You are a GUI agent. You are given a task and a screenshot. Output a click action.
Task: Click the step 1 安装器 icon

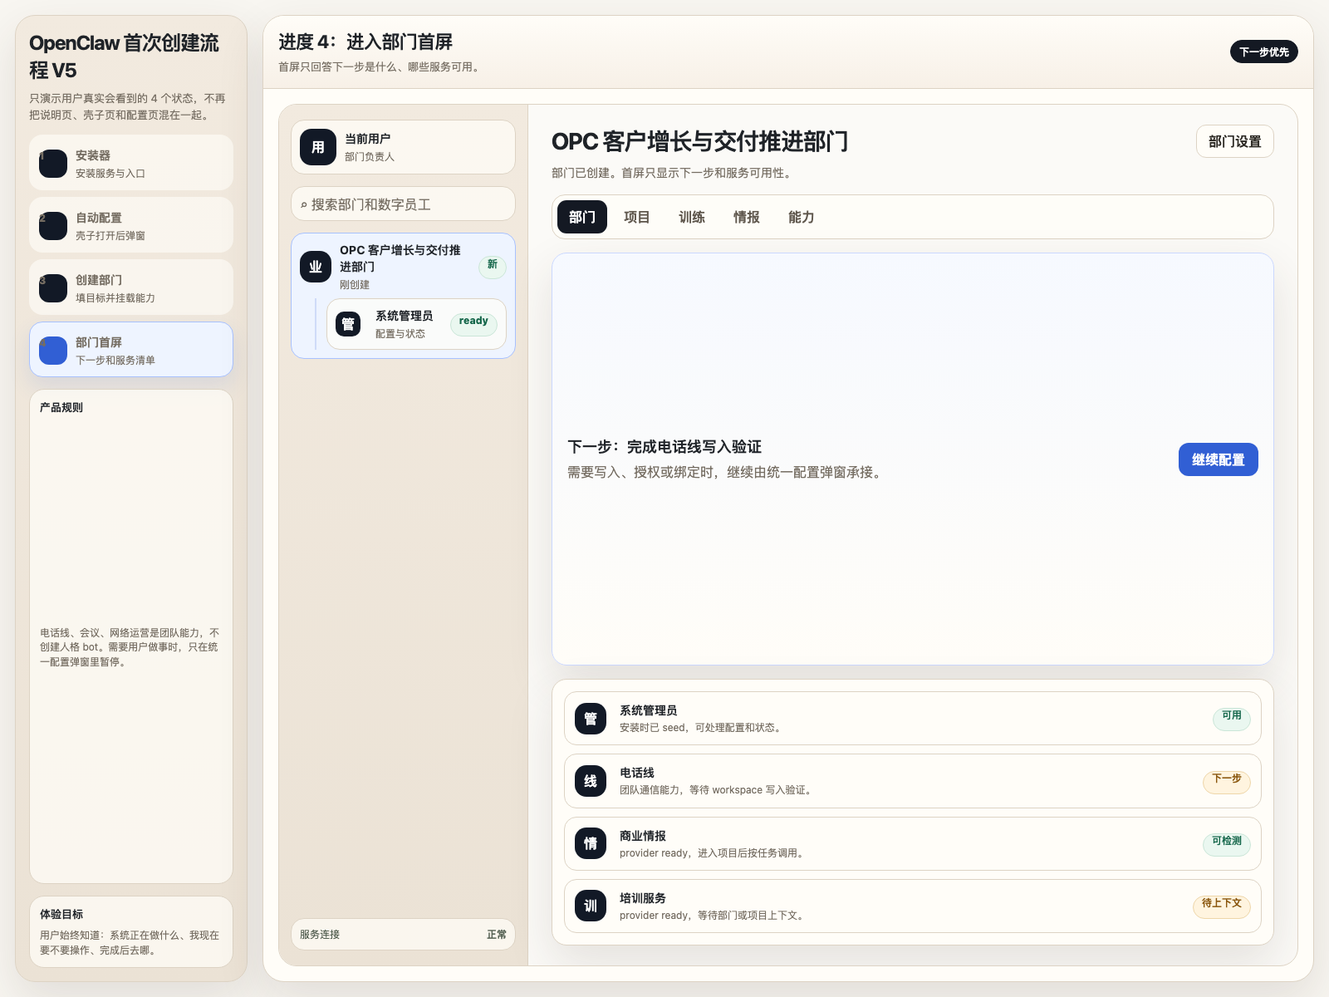pos(53,164)
